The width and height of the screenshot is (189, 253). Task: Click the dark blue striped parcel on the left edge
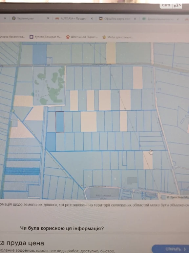coord(22,171)
